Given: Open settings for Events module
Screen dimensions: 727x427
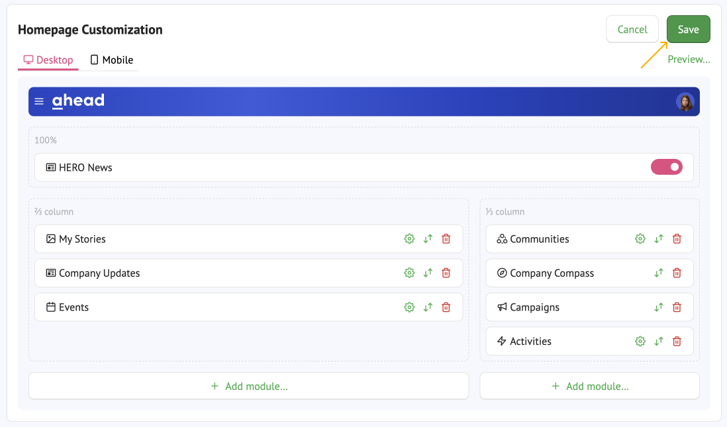Looking at the screenshot, I should (409, 307).
